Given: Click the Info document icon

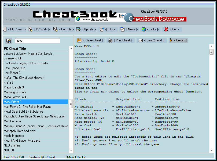Looking at the screenshot, I should pos(102,29).
